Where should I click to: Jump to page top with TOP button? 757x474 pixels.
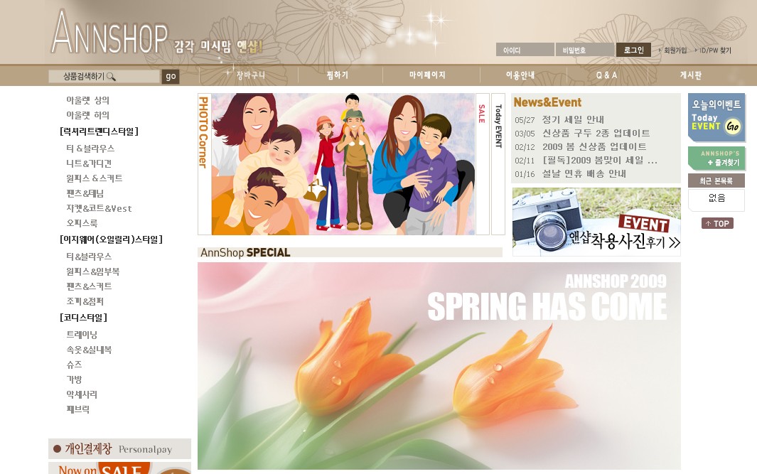tap(717, 223)
